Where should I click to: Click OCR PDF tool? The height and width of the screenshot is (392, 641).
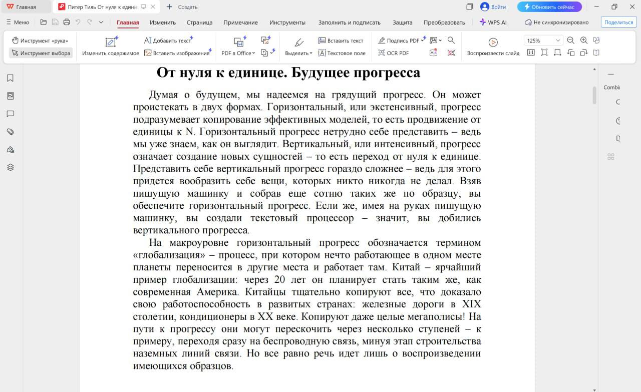pyautogui.click(x=393, y=53)
